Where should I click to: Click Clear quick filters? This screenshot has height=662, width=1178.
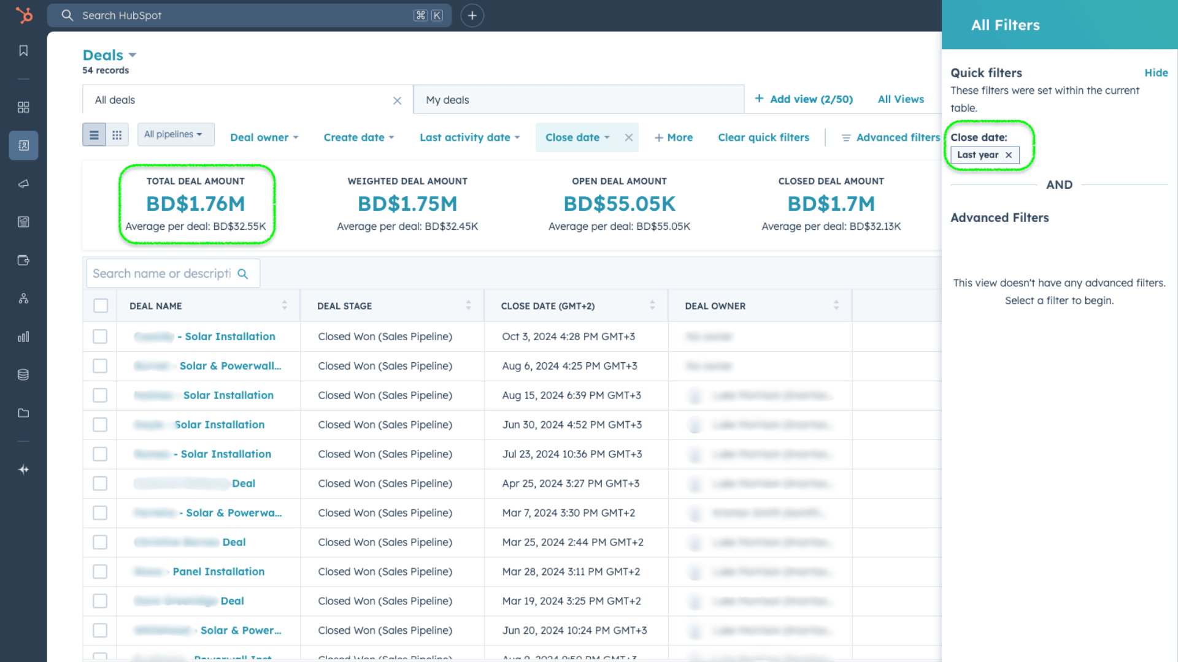pos(763,138)
